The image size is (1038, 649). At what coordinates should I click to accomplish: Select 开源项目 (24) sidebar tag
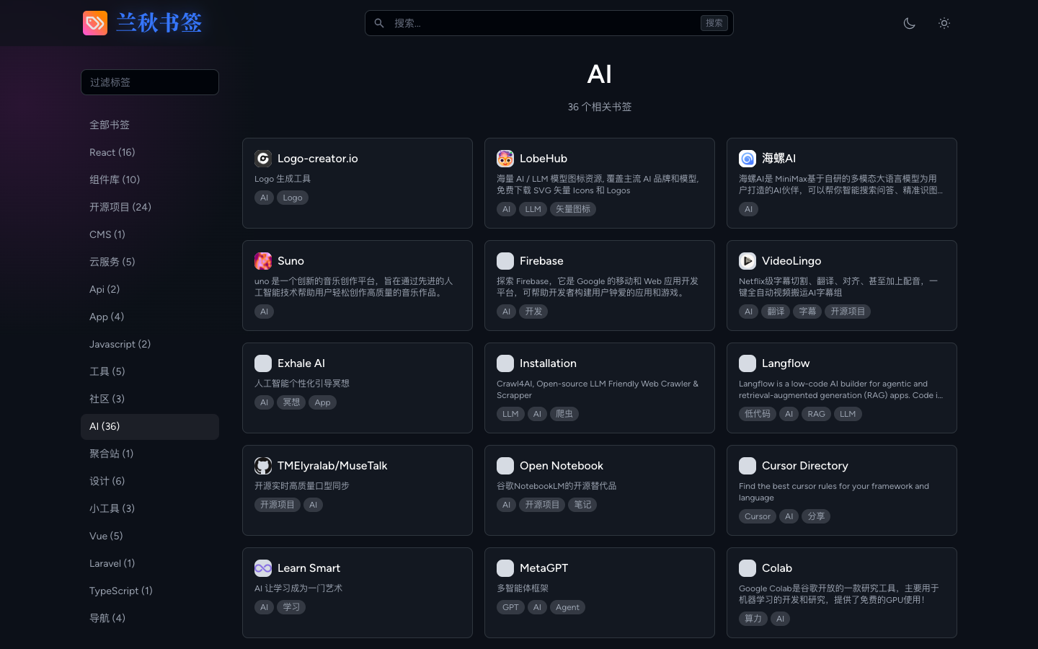[150, 207]
